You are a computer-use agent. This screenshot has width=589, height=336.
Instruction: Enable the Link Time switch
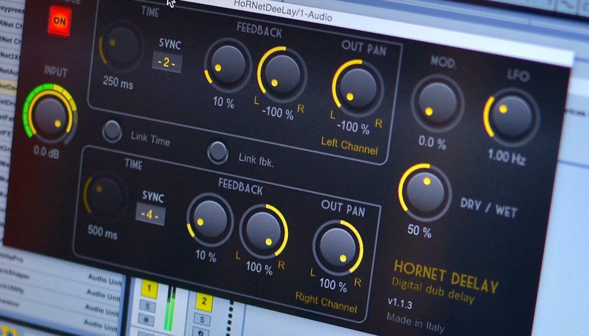tap(112, 131)
